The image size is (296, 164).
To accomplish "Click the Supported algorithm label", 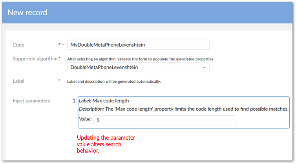I will pos(35,59).
